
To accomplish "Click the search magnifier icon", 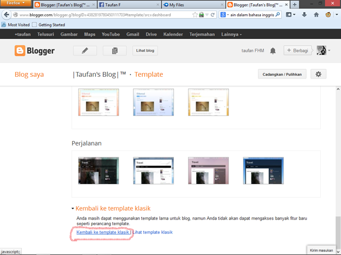I will (278, 15).
